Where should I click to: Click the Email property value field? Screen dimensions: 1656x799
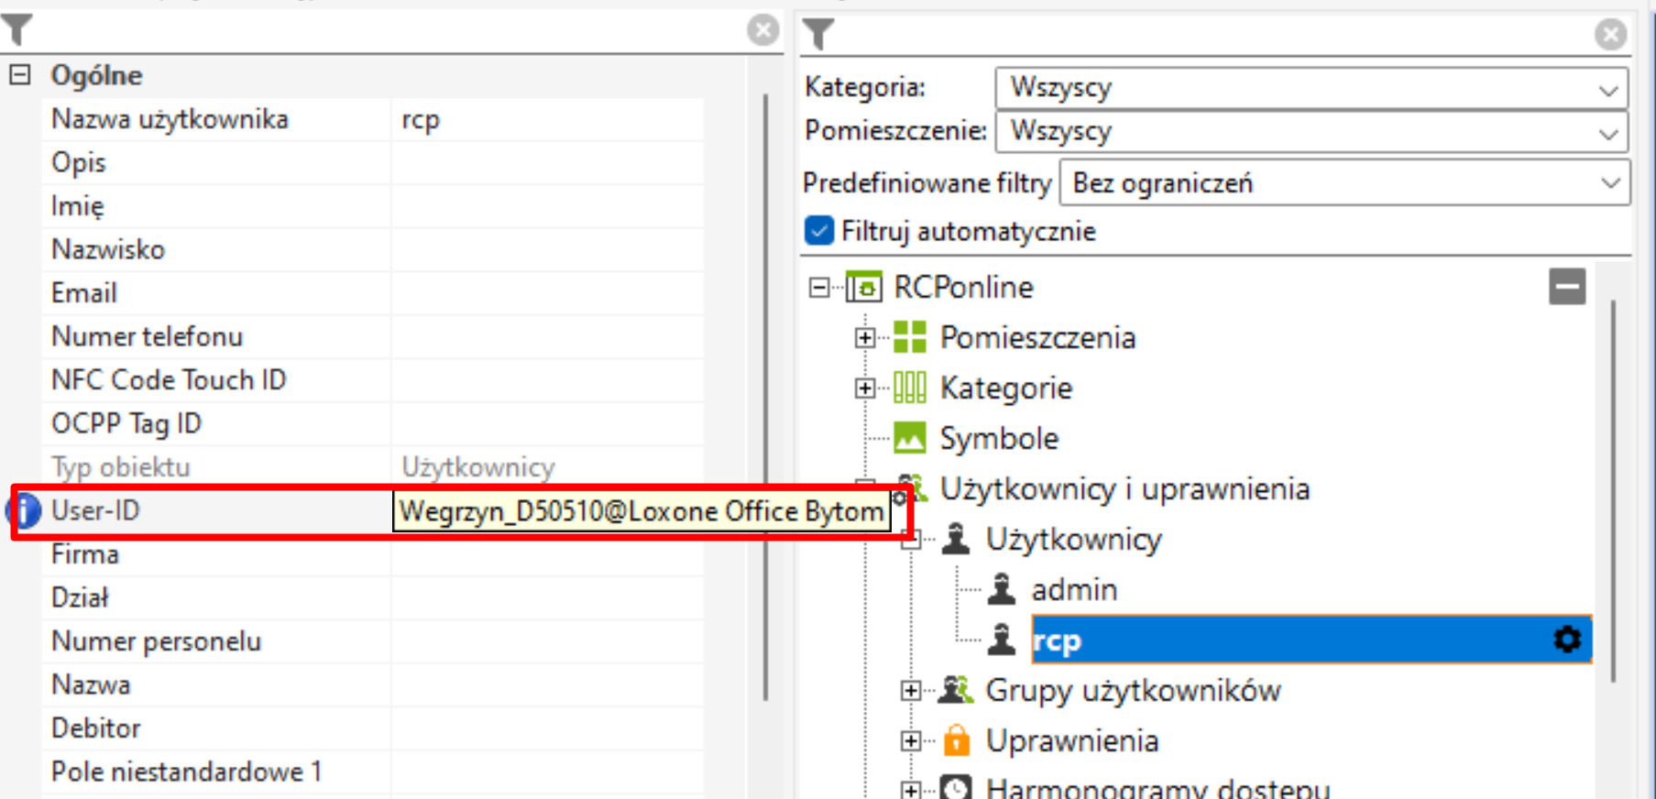click(546, 293)
